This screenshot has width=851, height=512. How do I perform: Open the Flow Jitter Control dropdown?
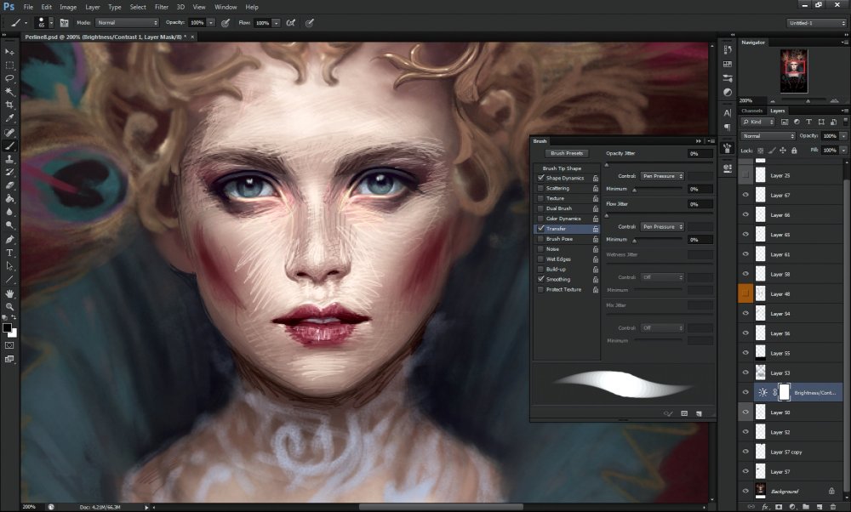pyautogui.click(x=662, y=227)
